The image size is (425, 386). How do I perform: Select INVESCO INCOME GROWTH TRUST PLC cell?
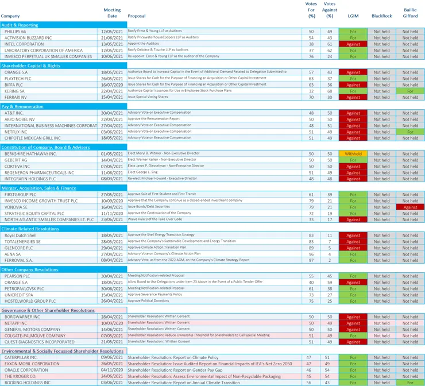coord(49,200)
